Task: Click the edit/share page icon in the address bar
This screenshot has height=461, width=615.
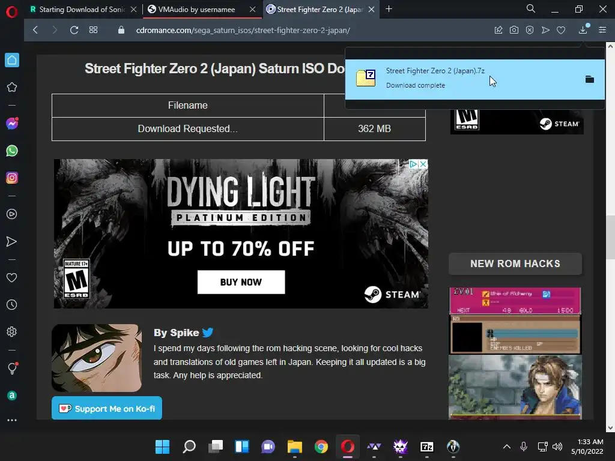Action: (498, 30)
